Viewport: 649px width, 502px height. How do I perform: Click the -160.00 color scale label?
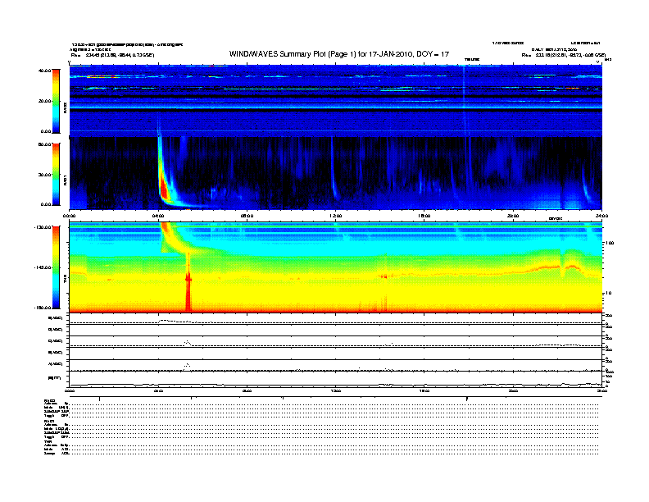tap(43, 308)
